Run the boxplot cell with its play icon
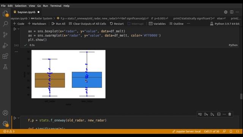This screenshot has height=137, width=243. pos(15,29)
